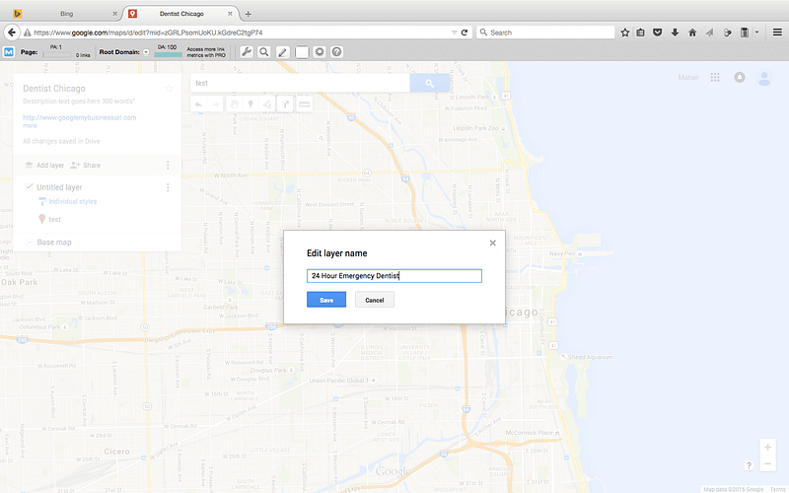This screenshot has width=789, height=493.
Task: Go to browser home page
Action: 692,33
